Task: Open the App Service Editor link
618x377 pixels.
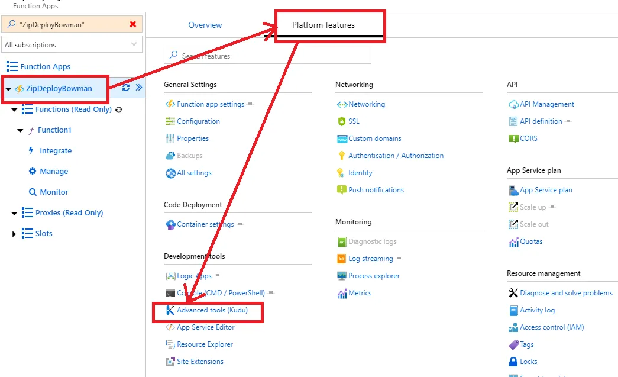Action: [x=206, y=327]
